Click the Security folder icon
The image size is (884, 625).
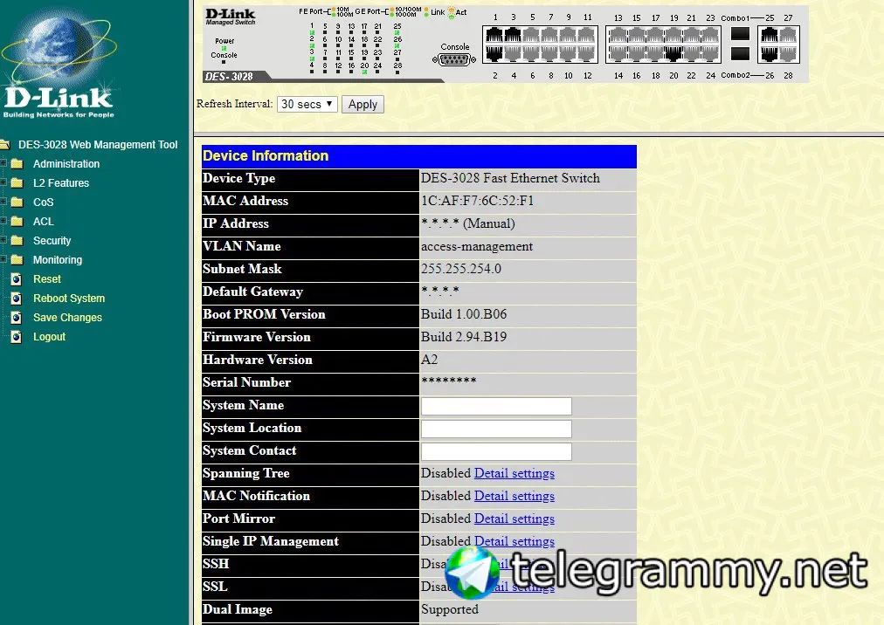pos(17,241)
